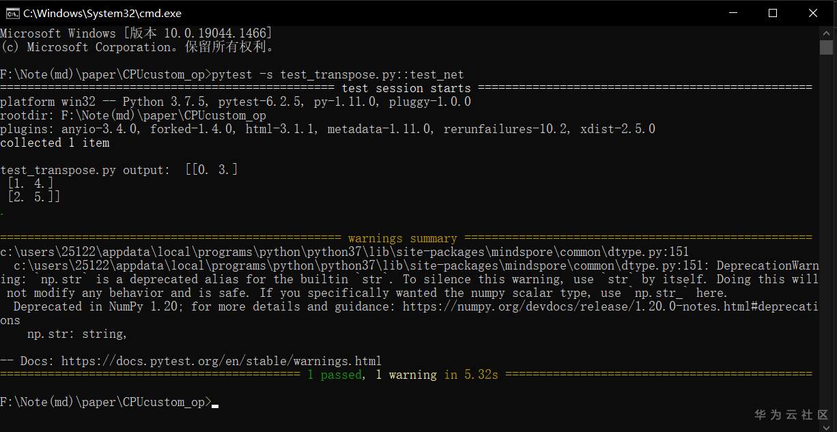The width and height of the screenshot is (837, 432).
Task: Click the "collected 1 item" line
Action: [x=55, y=143]
